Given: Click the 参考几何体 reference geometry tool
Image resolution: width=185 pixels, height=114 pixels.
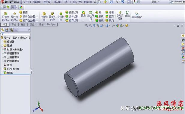Looking at the screenshot, I should (x=120, y=15).
